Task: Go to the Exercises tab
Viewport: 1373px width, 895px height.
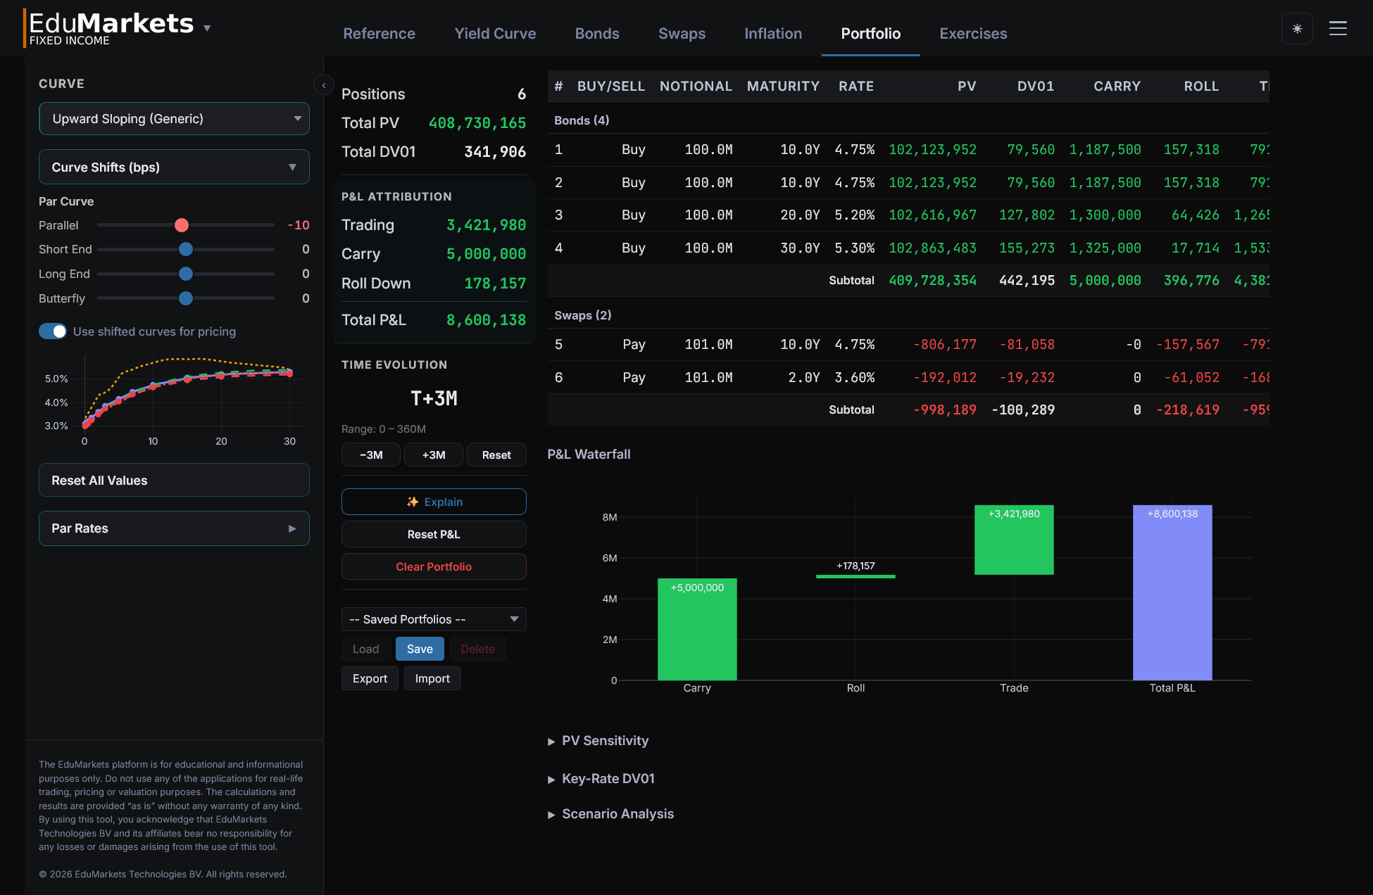Action: (973, 33)
